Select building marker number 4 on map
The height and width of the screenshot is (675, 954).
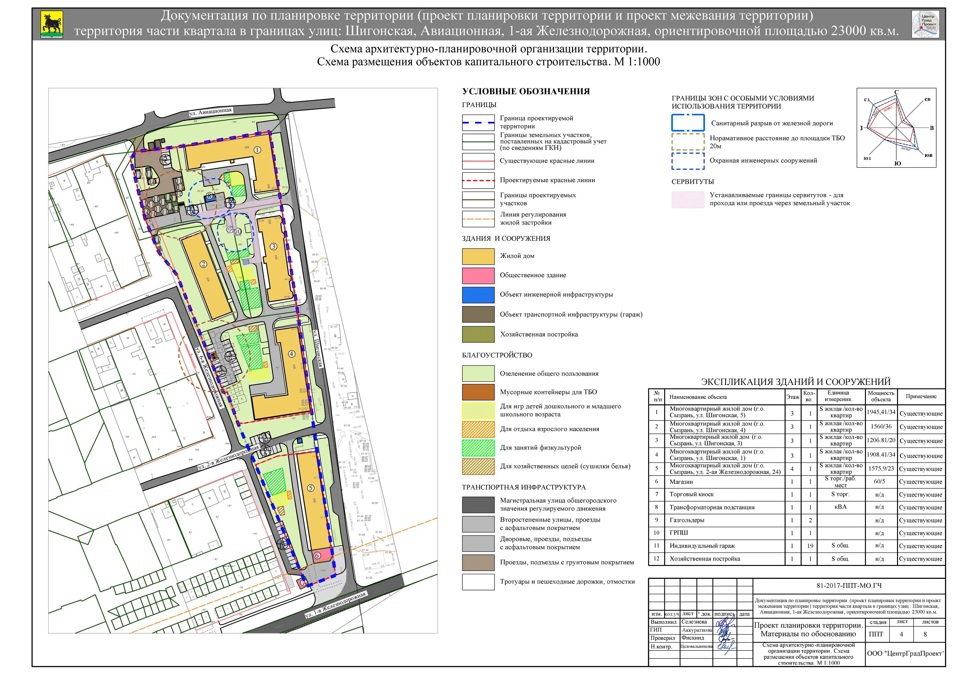click(x=291, y=354)
